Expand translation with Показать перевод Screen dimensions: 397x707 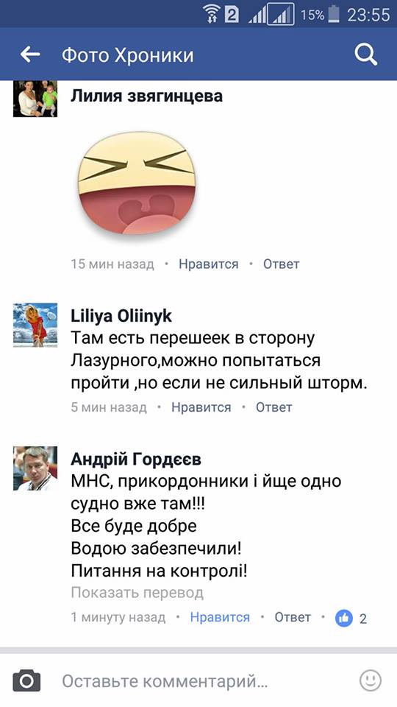point(137,592)
